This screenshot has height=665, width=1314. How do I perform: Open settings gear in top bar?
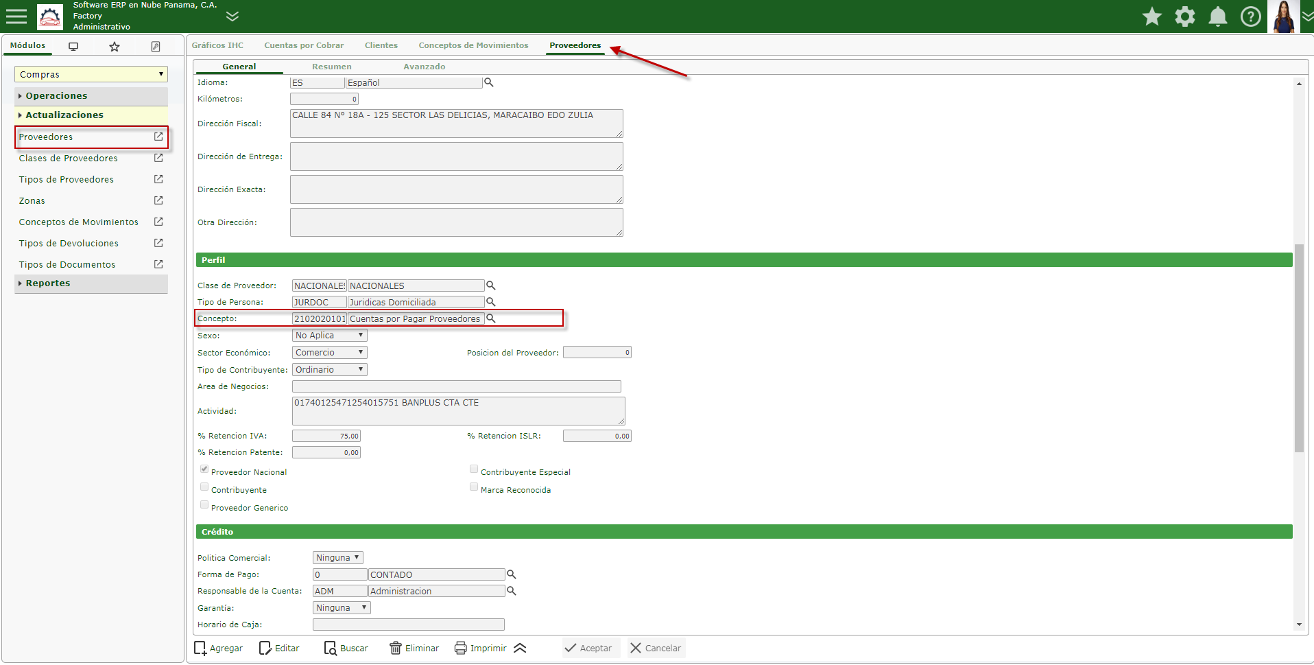[1185, 16]
